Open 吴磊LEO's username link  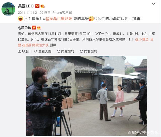[x=26, y=6]
